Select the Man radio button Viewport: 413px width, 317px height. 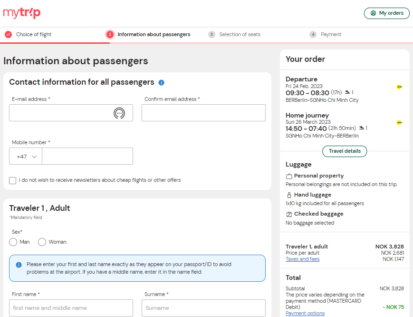(13, 242)
